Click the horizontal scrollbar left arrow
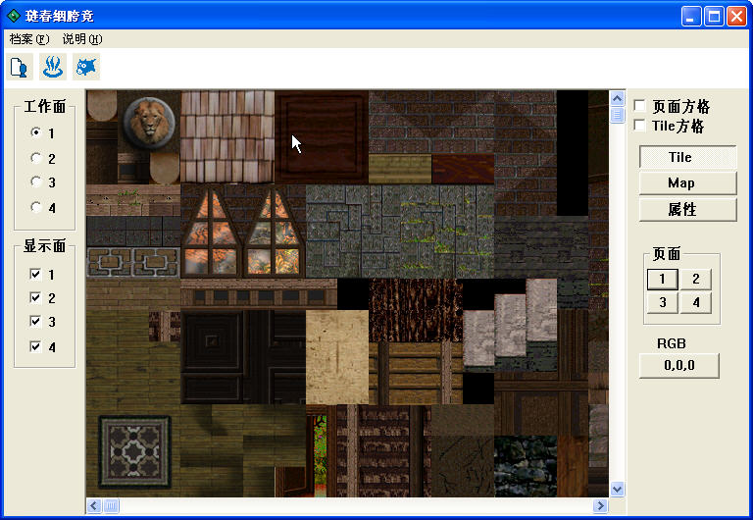This screenshot has height=520, width=753. (x=94, y=505)
